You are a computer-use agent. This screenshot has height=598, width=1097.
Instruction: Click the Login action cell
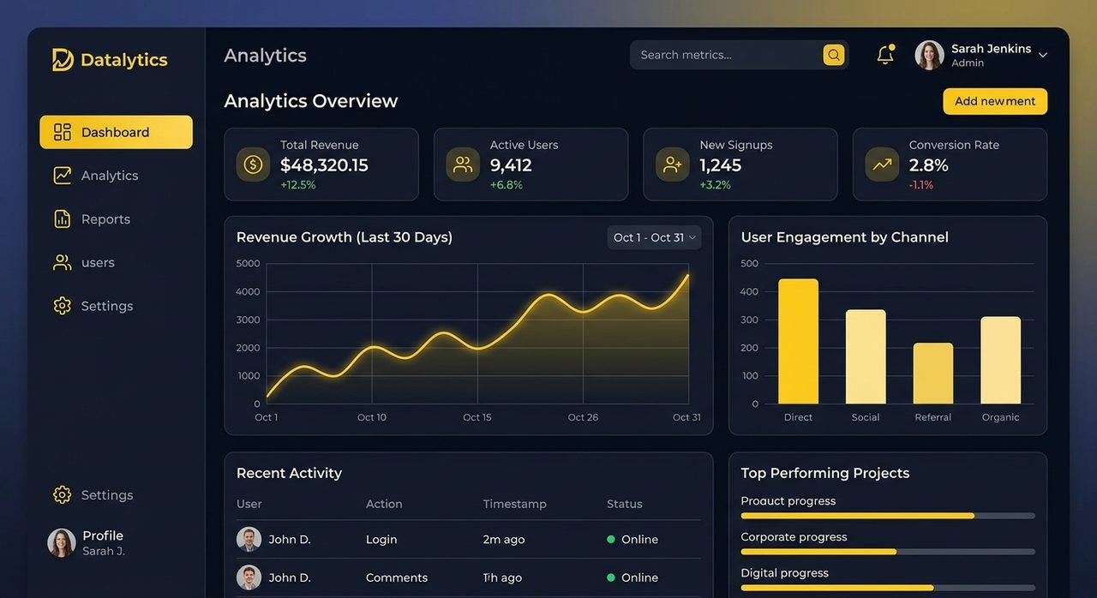pos(381,540)
